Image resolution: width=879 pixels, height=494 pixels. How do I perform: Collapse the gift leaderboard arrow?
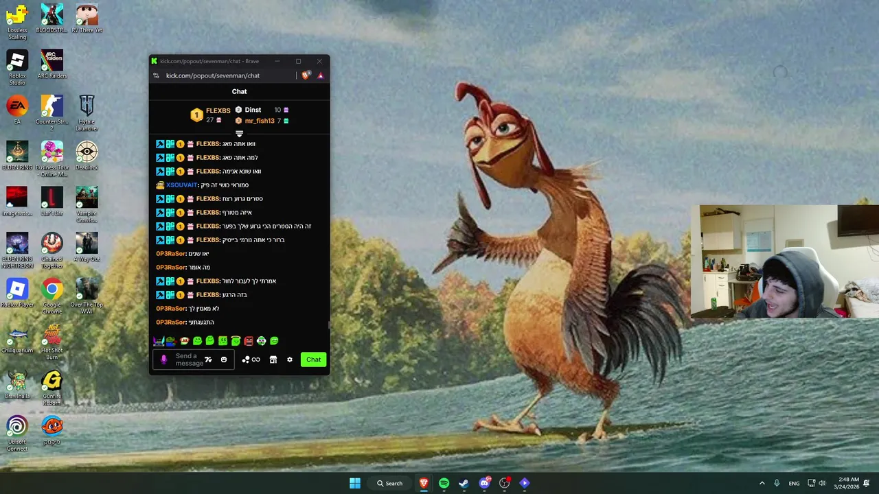pos(239,134)
